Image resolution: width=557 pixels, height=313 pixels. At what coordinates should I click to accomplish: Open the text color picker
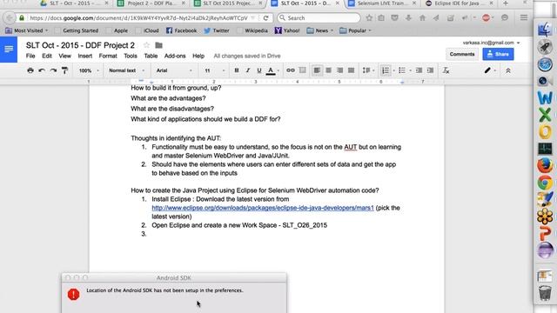271,70
